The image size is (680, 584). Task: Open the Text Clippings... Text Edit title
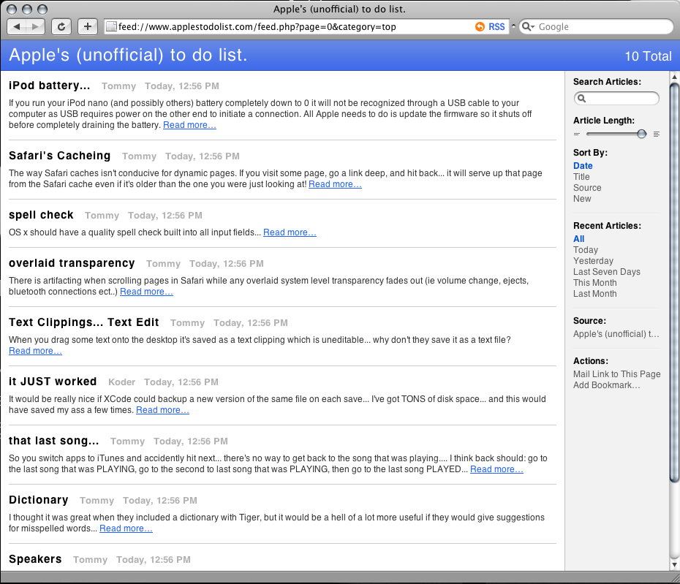tap(83, 322)
